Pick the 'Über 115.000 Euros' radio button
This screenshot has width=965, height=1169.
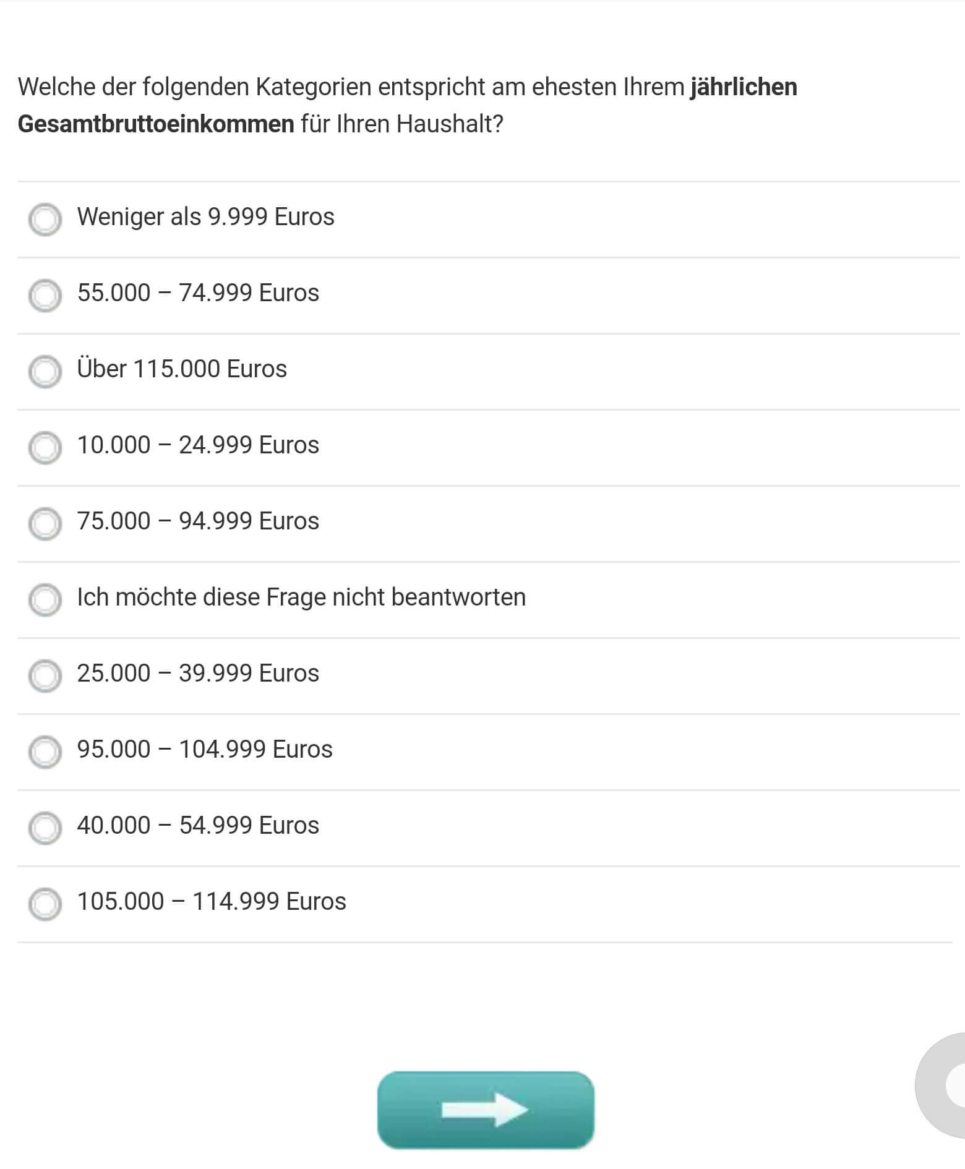pyautogui.click(x=45, y=371)
